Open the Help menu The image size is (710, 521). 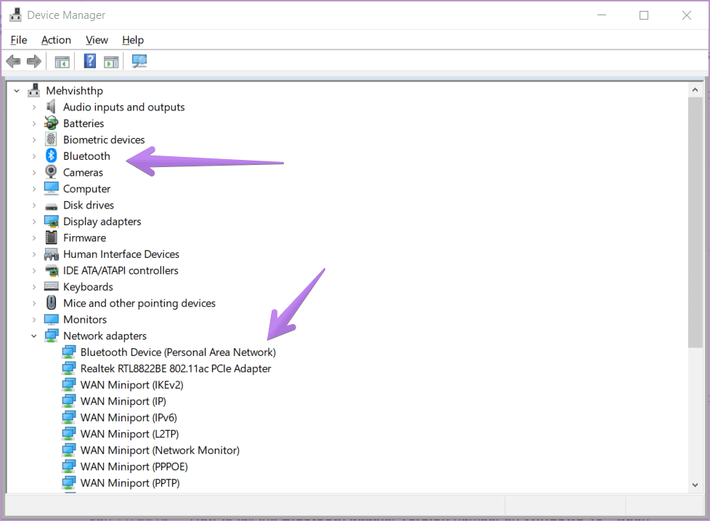[x=133, y=40]
